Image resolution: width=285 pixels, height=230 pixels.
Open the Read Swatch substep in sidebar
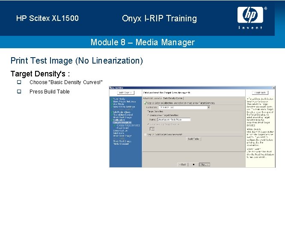coord(123,128)
